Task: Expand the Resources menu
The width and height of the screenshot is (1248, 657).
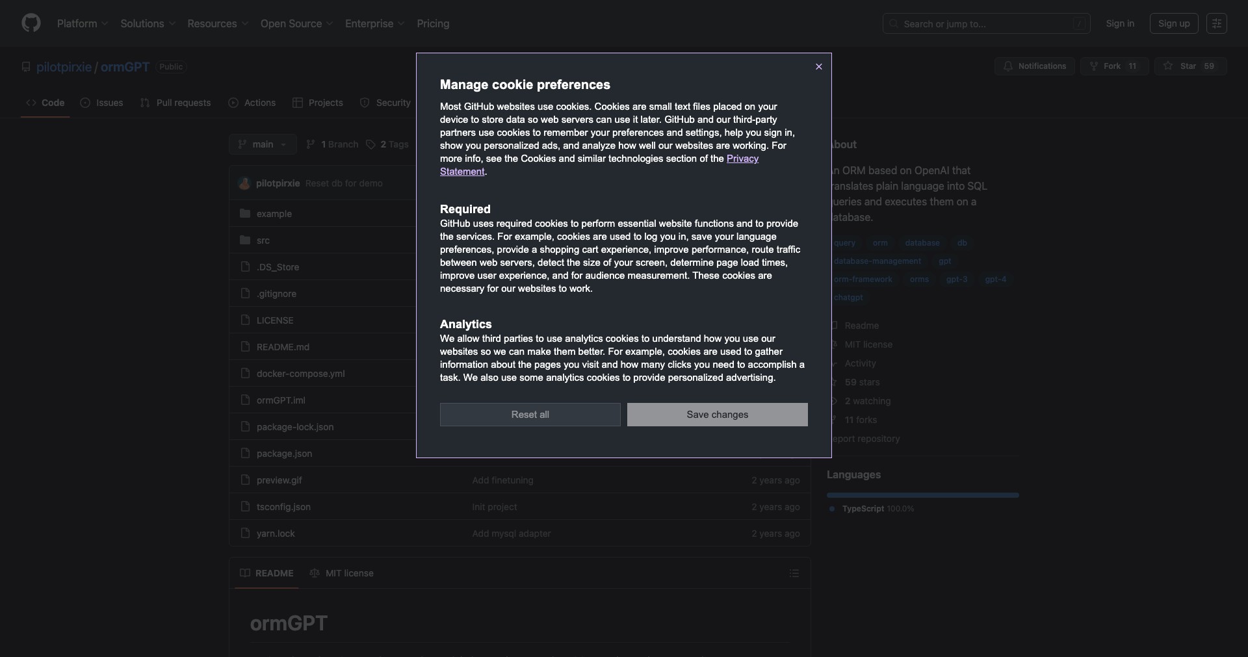Action: click(x=218, y=23)
